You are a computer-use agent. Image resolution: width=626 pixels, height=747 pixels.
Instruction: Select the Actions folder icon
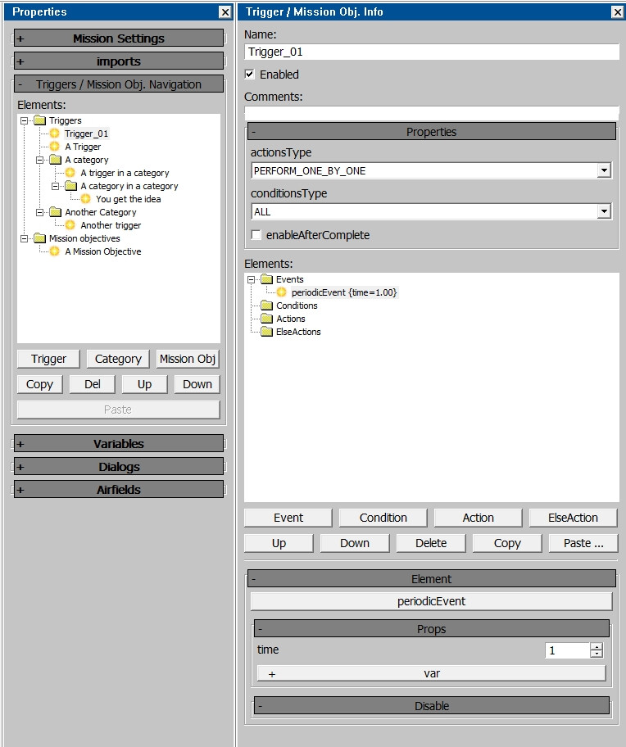[x=266, y=319]
